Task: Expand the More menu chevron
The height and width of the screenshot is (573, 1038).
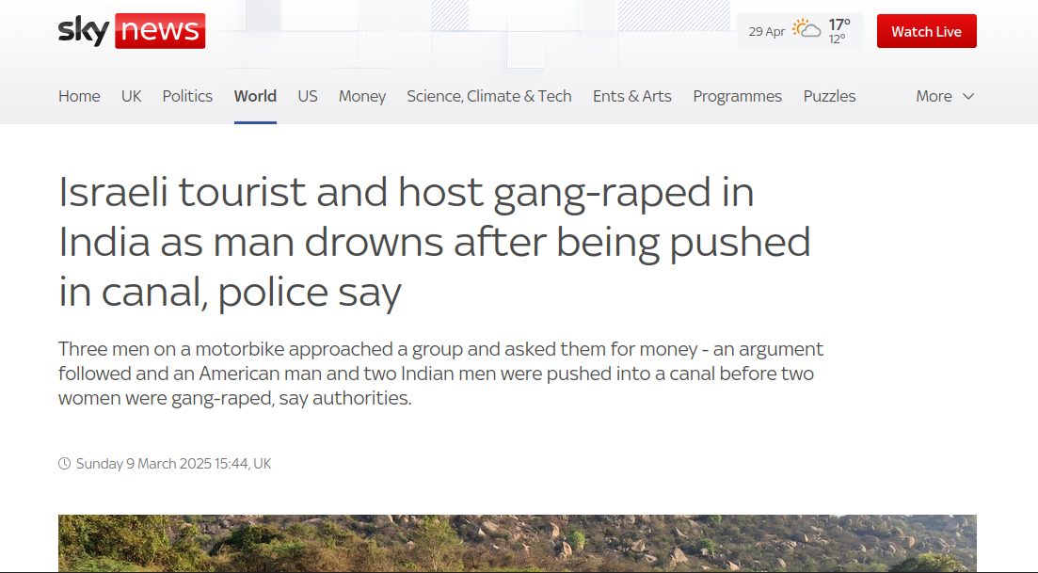Action: [967, 97]
